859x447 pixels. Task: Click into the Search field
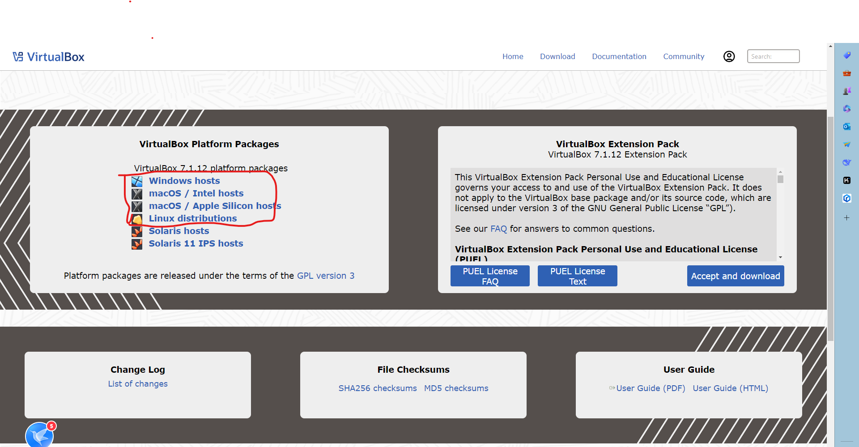(773, 56)
